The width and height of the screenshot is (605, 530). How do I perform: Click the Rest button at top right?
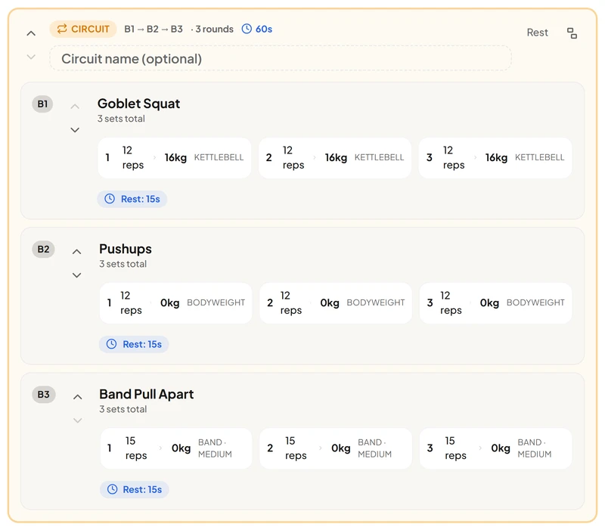537,33
